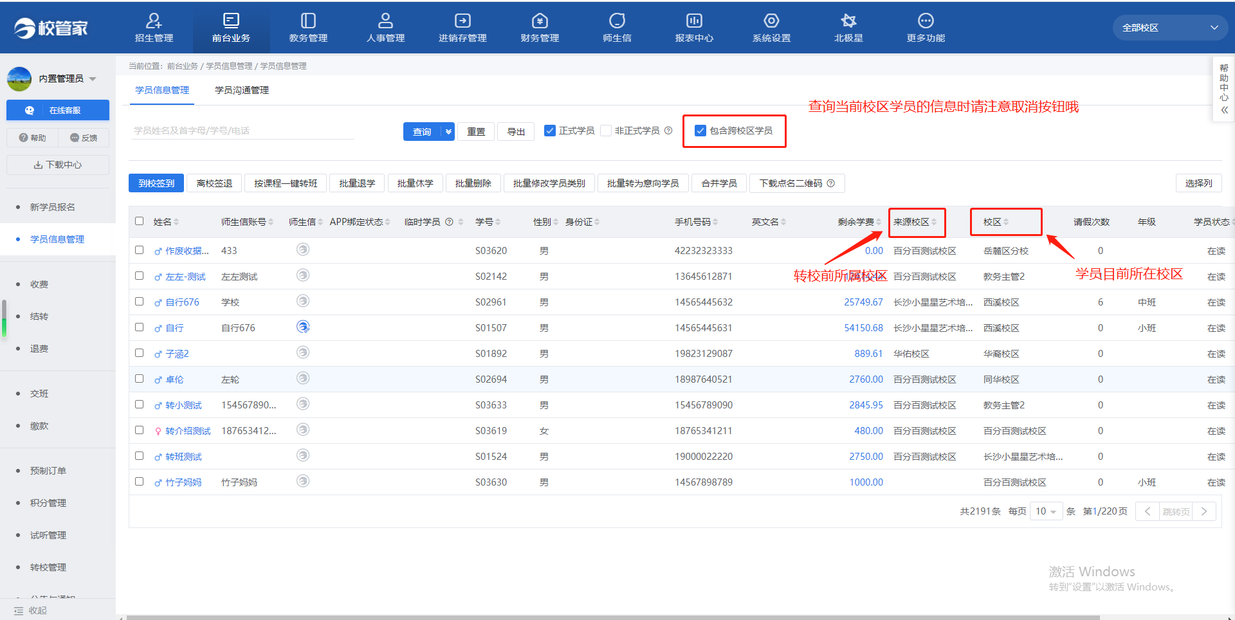This screenshot has height=620, width=1235.
Task: Check the row for 自行676
Action: (x=139, y=301)
